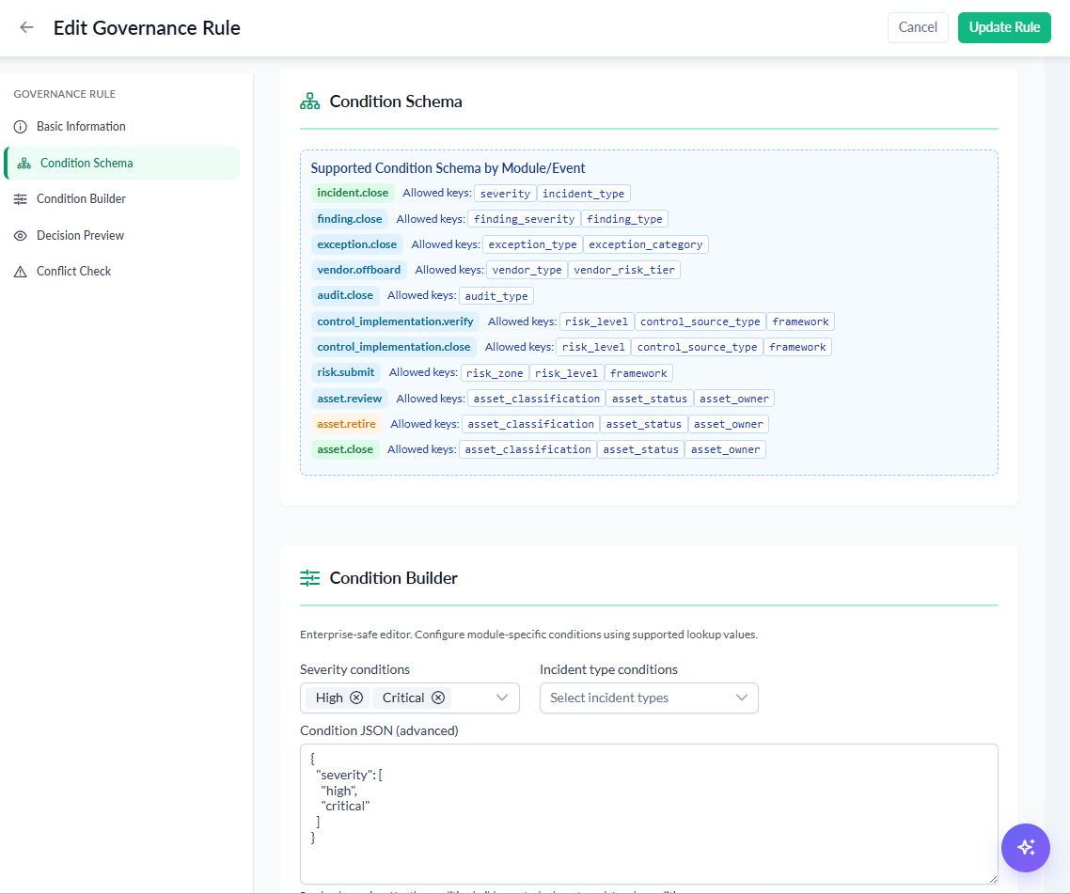
Task: Click the risk_zone key chip
Action: [495, 373]
